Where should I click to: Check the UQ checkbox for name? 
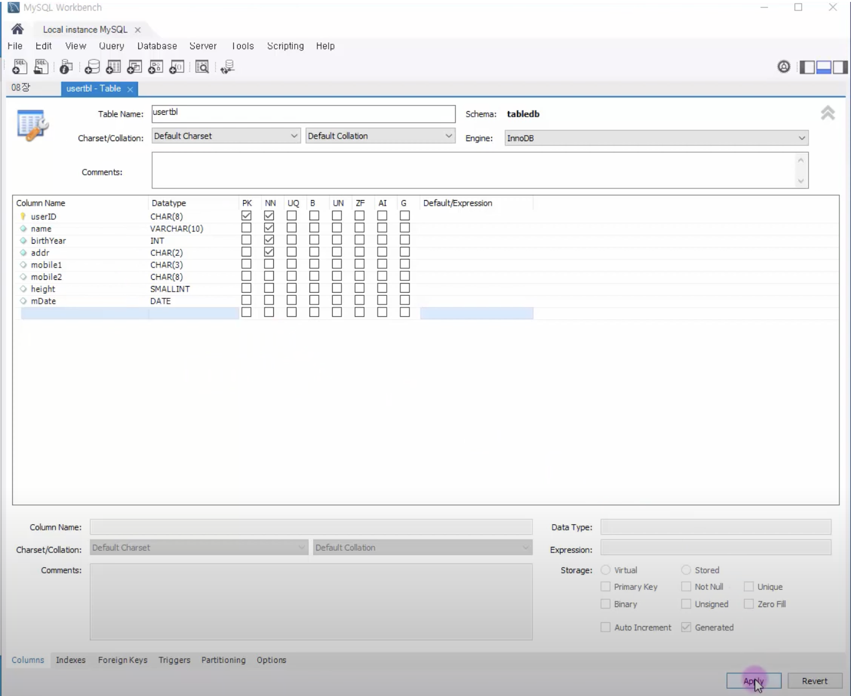click(292, 228)
